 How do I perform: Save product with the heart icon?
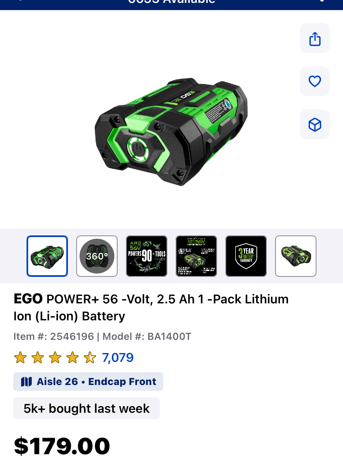click(315, 81)
